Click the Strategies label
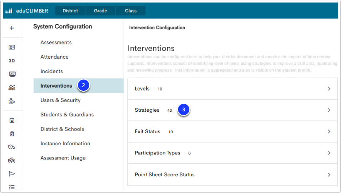This screenshot has height=193, width=341. point(147,110)
